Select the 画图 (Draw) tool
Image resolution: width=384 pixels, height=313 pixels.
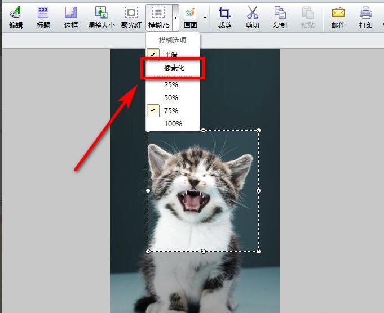coord(191,17)
